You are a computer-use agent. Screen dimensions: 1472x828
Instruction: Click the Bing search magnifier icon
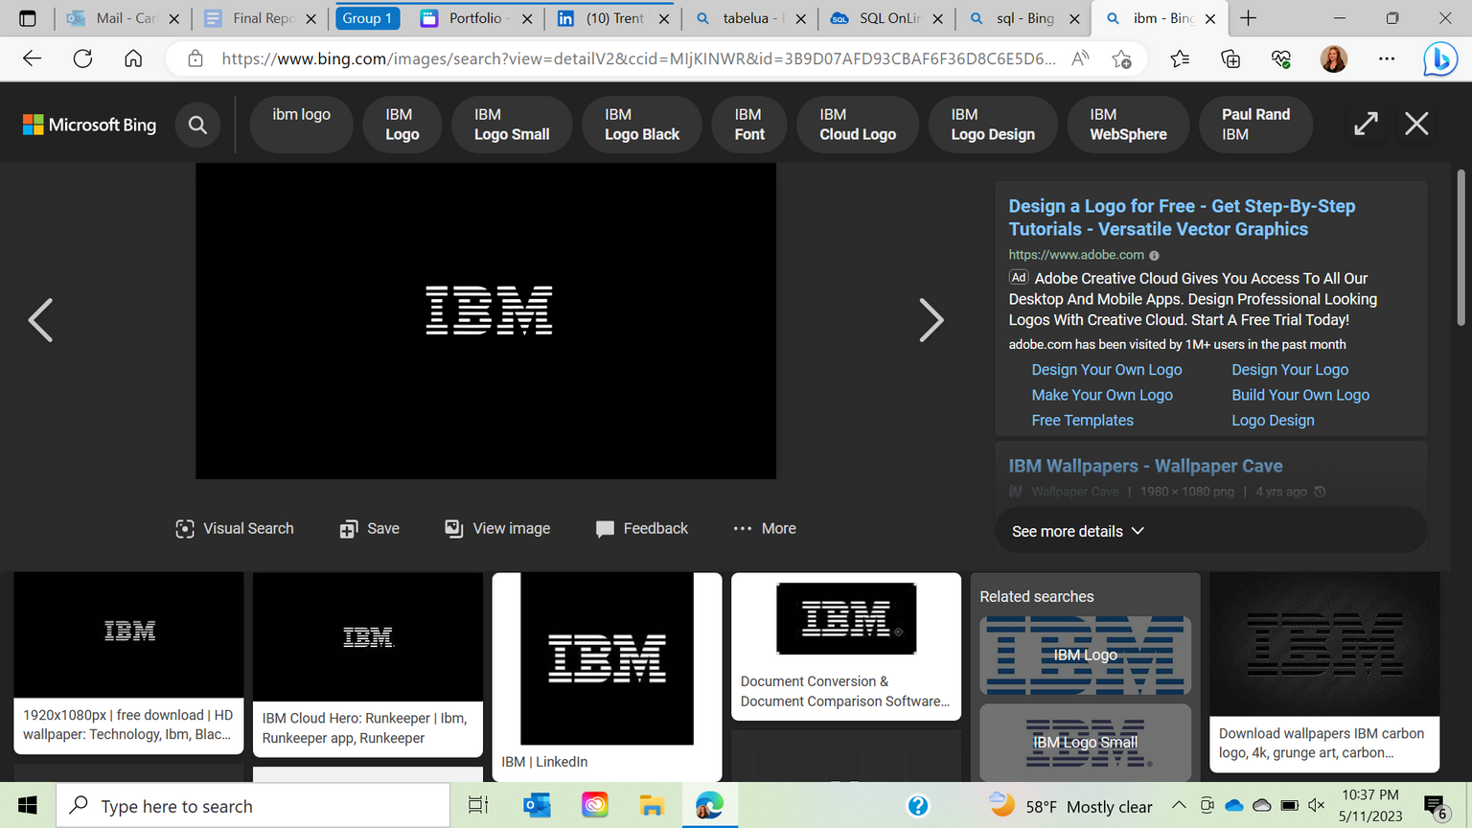[197, 125]
